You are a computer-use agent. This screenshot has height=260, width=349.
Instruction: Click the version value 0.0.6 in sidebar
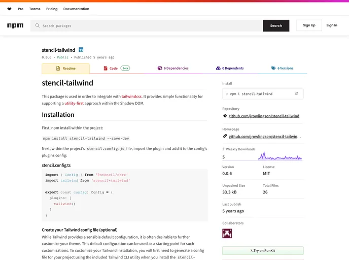pyautogui.click(x=227, y=173)
